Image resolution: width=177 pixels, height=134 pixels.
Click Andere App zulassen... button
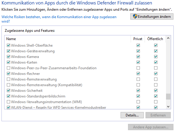[151, 127]
